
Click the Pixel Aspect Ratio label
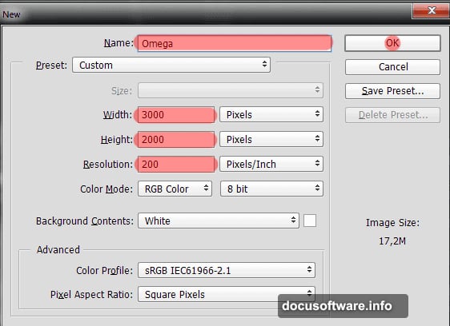(x=91, y=295)
